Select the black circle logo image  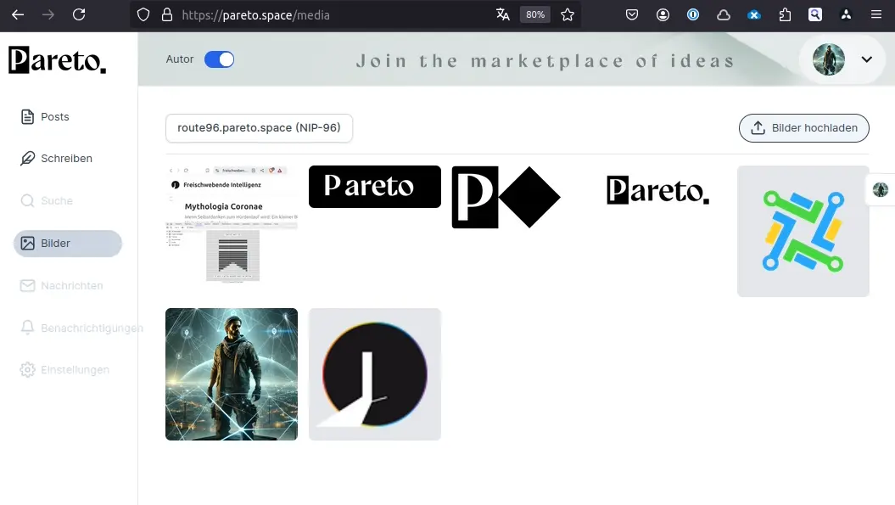coord(375,374)
